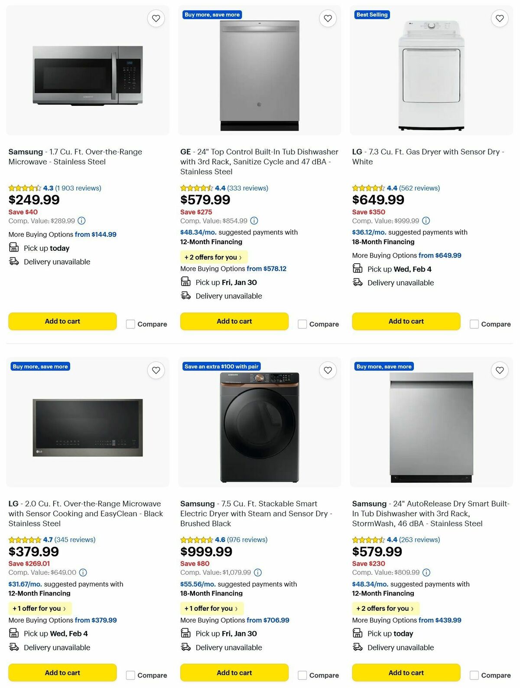The image size is (520, 688).
Task: Open the Comp. Value info tooltip for the Samsung microwave
Action: tap(82, 221)
